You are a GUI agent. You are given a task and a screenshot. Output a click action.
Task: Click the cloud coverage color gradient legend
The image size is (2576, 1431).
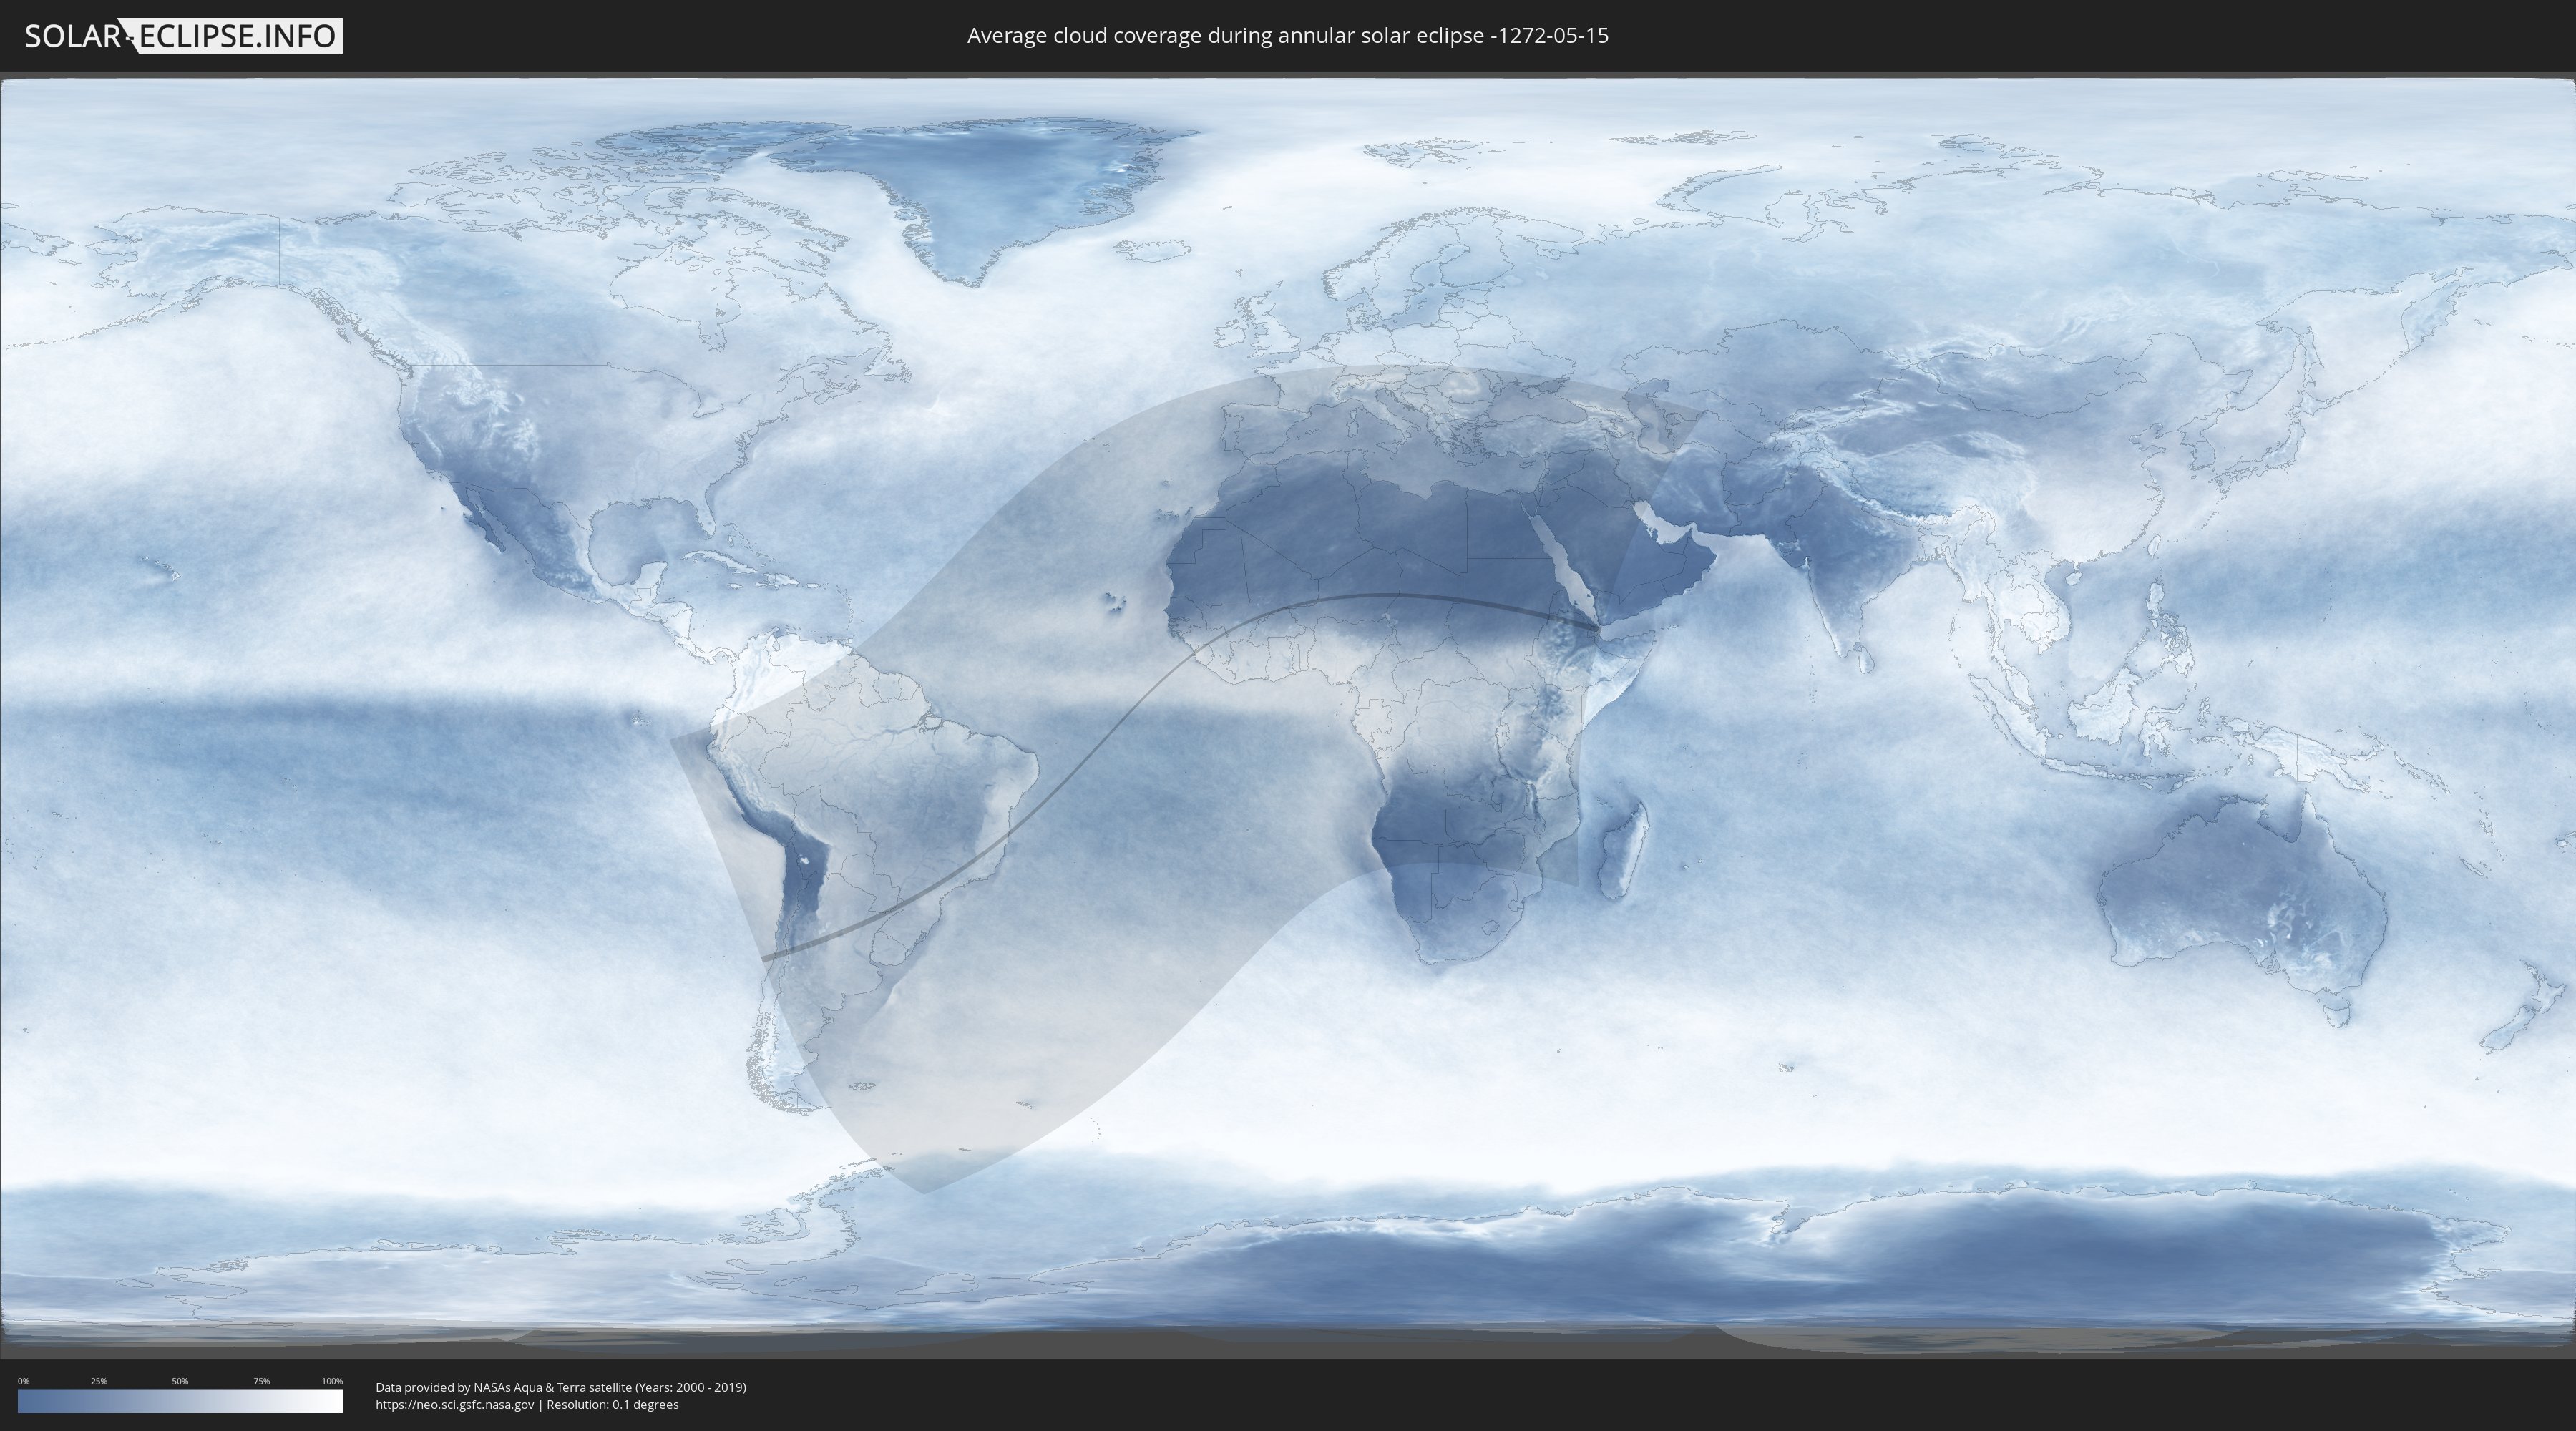[180, 1401]
